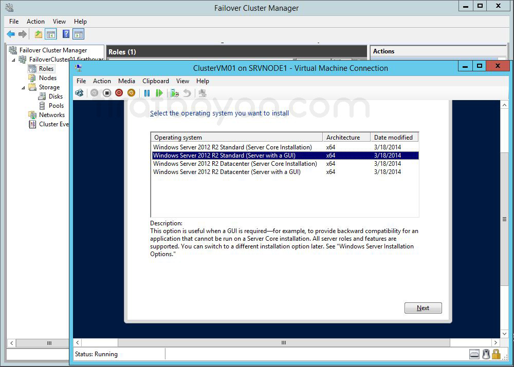Click the enhanced session icon in VM toolbar
514x367 pixels.
point(203,93)
